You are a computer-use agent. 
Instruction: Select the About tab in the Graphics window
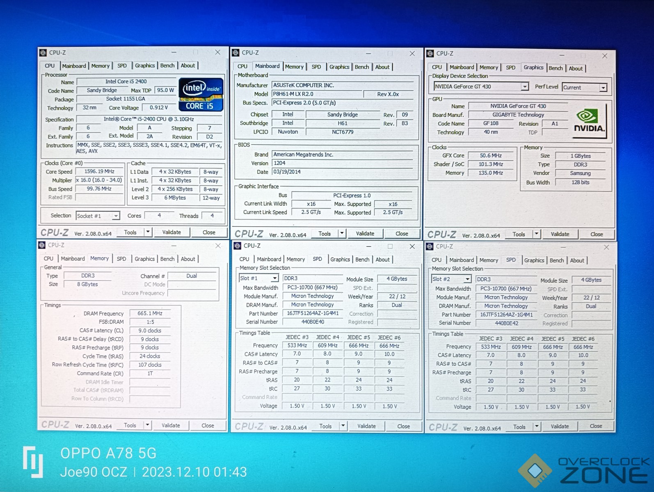click(x=576, y=68)
